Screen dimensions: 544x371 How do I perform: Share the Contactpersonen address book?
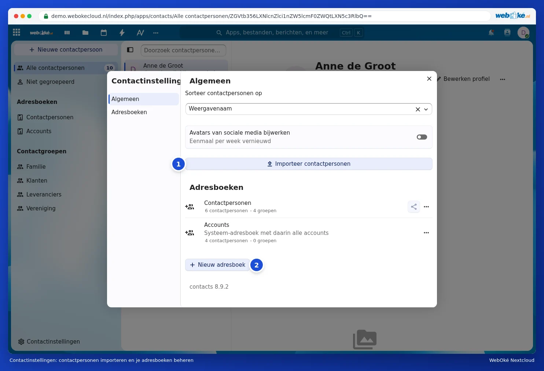pyautogui.click(x=414, y=207)
